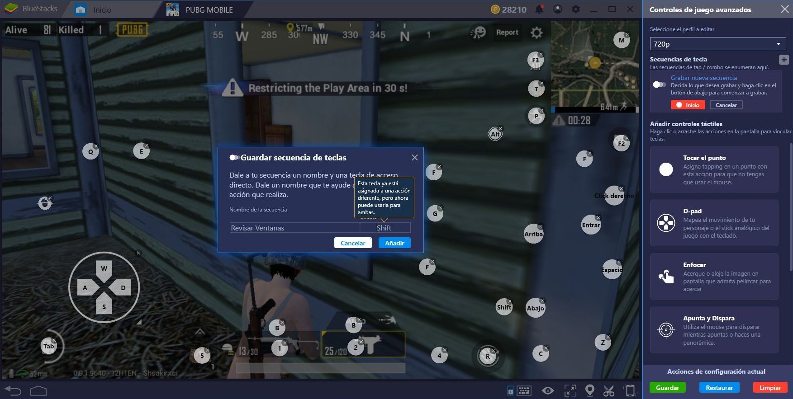The image size is (793, 399).
Task: Click Cancelar in the recording section
Action: coord(726,105)
